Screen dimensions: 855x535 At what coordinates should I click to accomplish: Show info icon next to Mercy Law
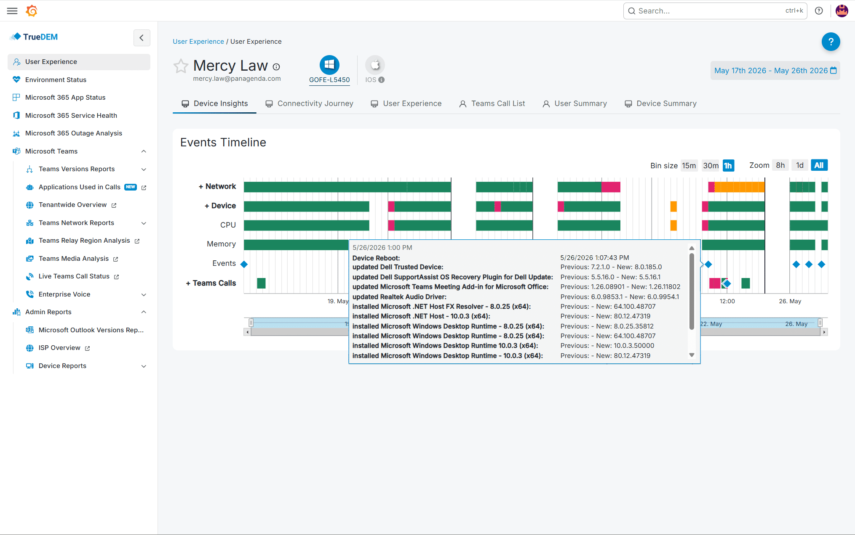tap(276, 67)
